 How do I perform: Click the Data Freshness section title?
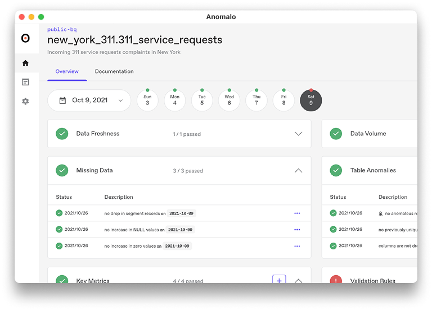click(x=98, y=134)
